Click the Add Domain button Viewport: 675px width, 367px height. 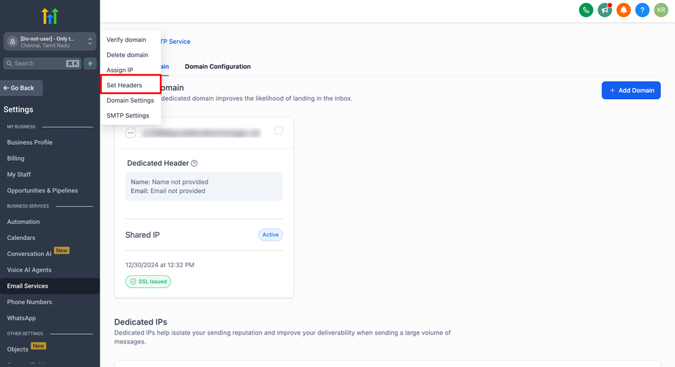click(631, 90)
